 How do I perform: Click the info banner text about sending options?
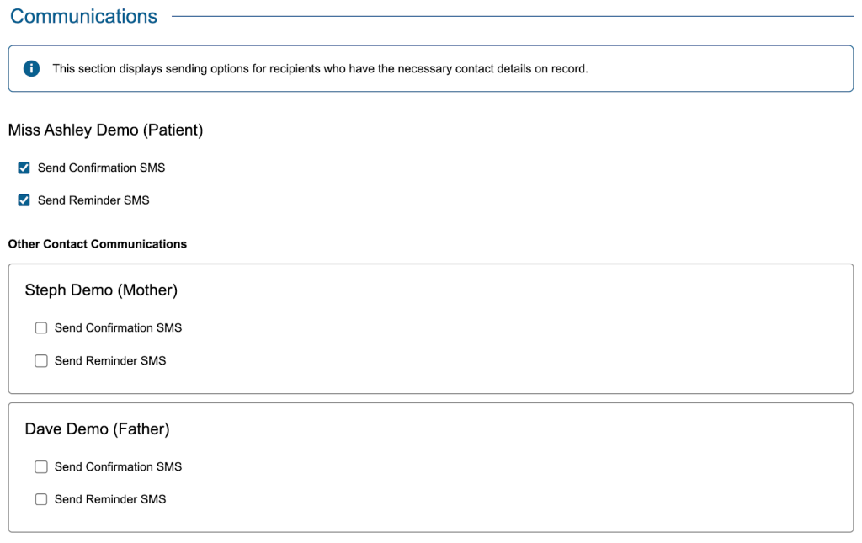point(320,69)
